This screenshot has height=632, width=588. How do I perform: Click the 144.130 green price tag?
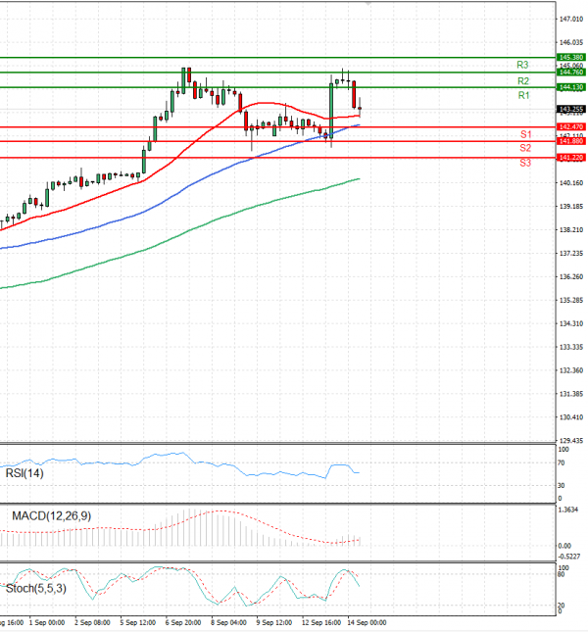pos(570,87)
